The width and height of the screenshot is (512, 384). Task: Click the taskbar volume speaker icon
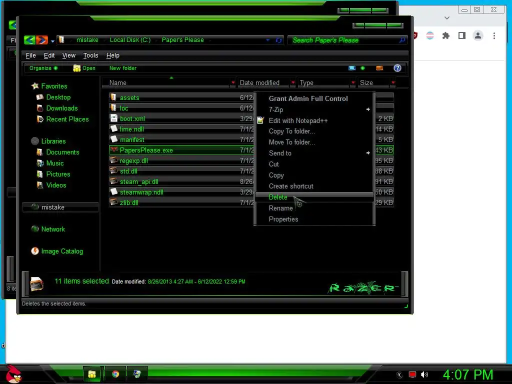[424, 375]
